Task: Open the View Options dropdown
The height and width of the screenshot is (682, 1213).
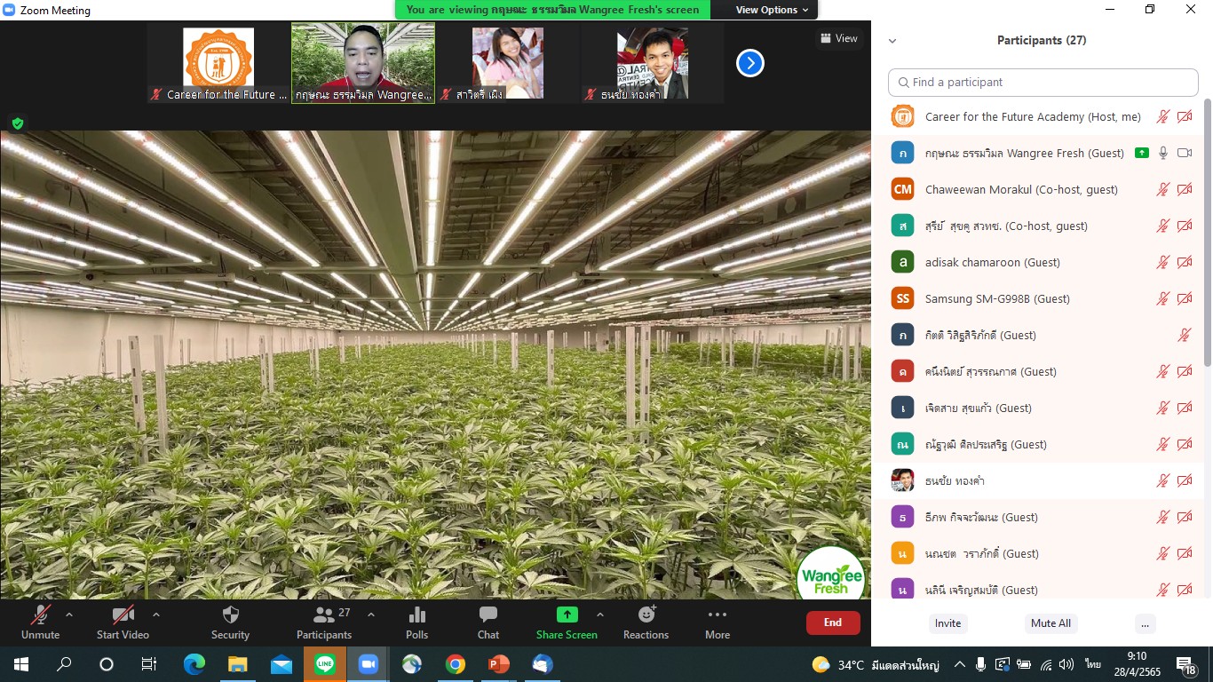Action: pyautogui.click(x=772, y=10)
